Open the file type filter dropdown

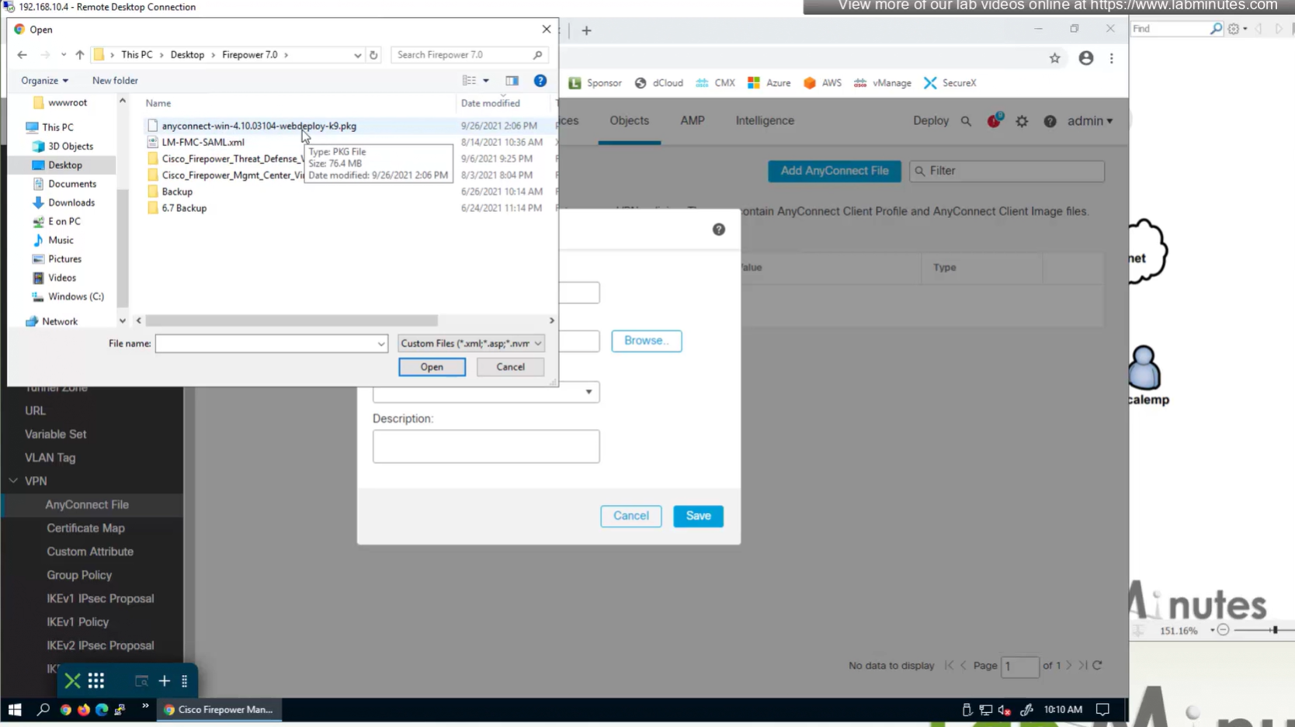[470, 344]
